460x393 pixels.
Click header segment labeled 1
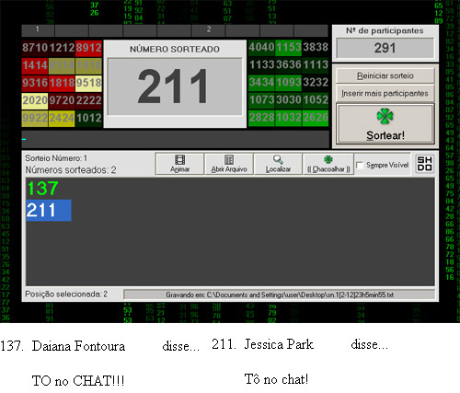tap(38, 30)
